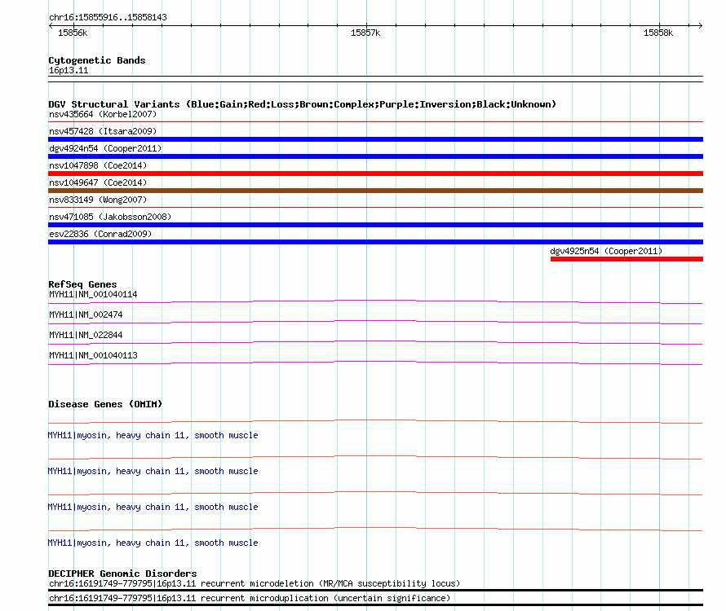This screenshot has width=726, height=611.
Task: Click the RefSeq Genes track heading
Action: [x=82, y=284]
